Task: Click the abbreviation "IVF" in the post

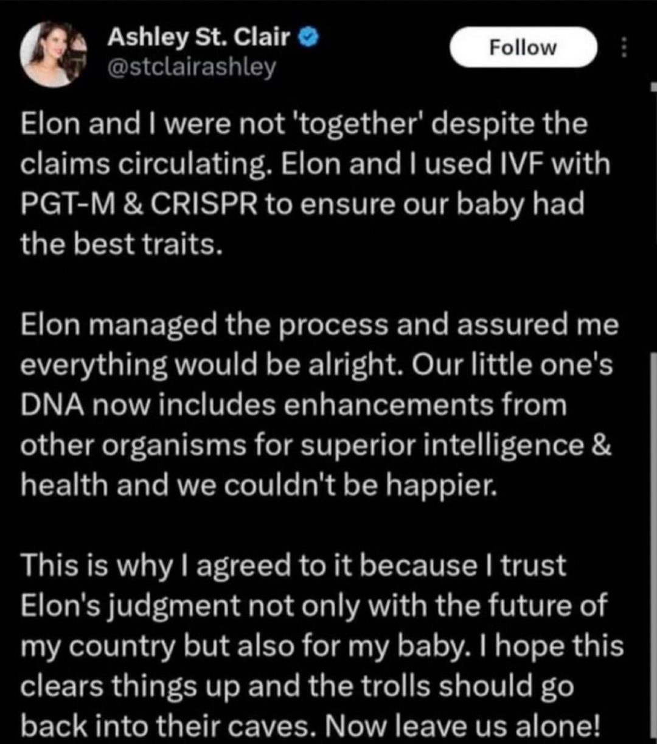Action: click(x=529, y=164)
